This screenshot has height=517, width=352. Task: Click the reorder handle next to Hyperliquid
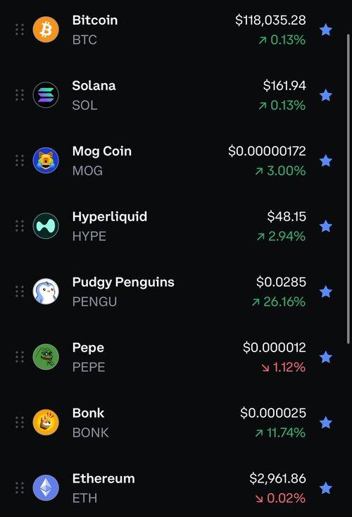tap(20, 226)
